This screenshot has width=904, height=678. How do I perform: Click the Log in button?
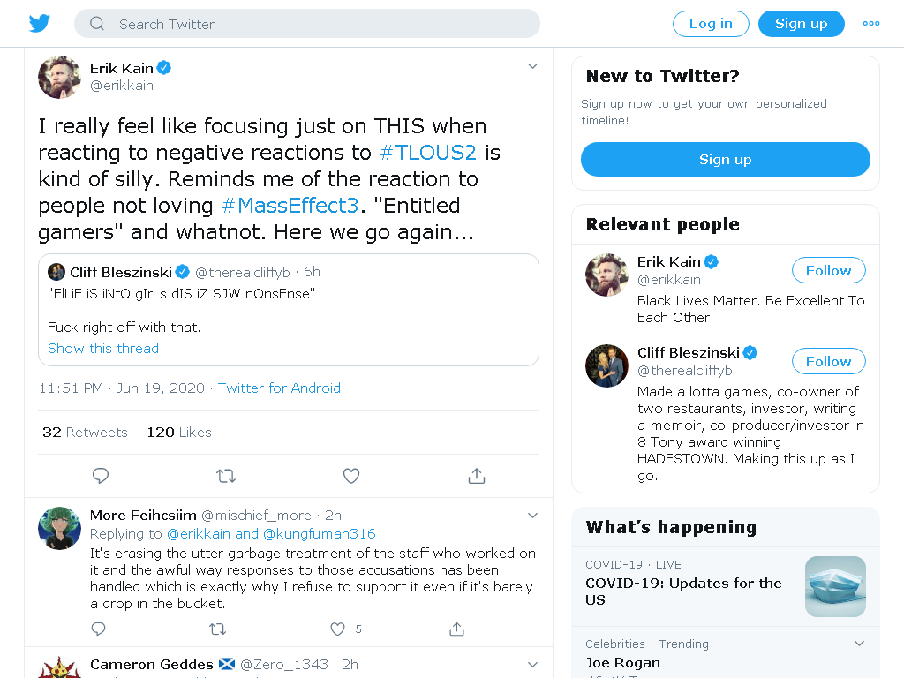711,24
